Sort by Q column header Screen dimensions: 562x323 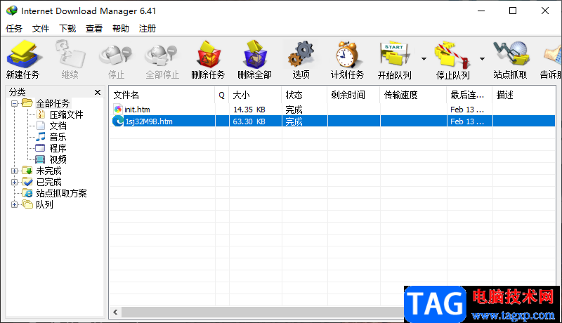(x=222, y=95)
